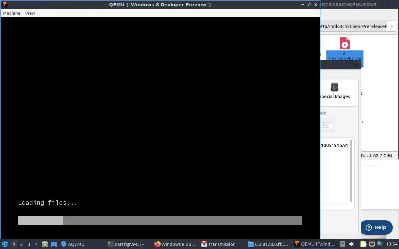Click the show desktop icon in the taskbar
The height and width of the screenshot is (249, 399).
tap(54, 244)
